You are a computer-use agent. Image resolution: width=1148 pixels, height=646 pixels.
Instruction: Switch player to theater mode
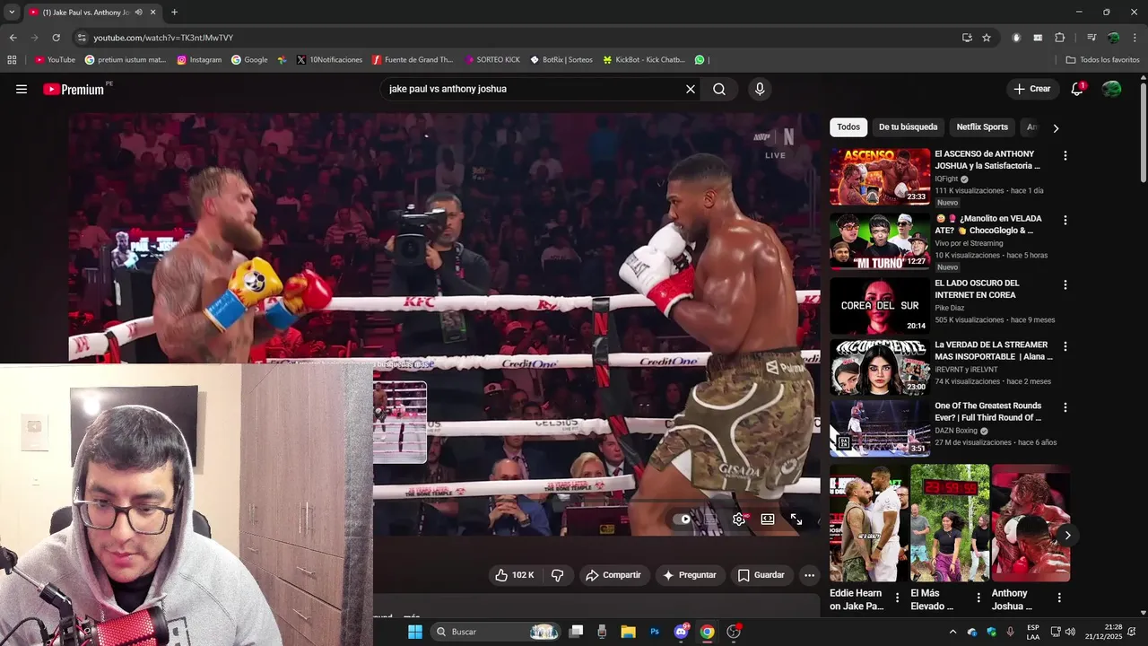pos(768,519)
